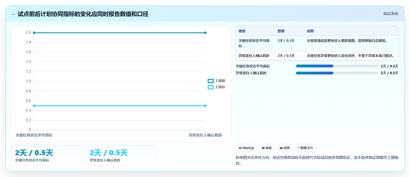Click the description starting 示意现场信息更快

pyautogui.click(x=347, y=40)
